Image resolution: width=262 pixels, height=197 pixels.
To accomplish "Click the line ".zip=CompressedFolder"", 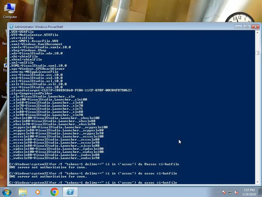I will coord(31,93).
